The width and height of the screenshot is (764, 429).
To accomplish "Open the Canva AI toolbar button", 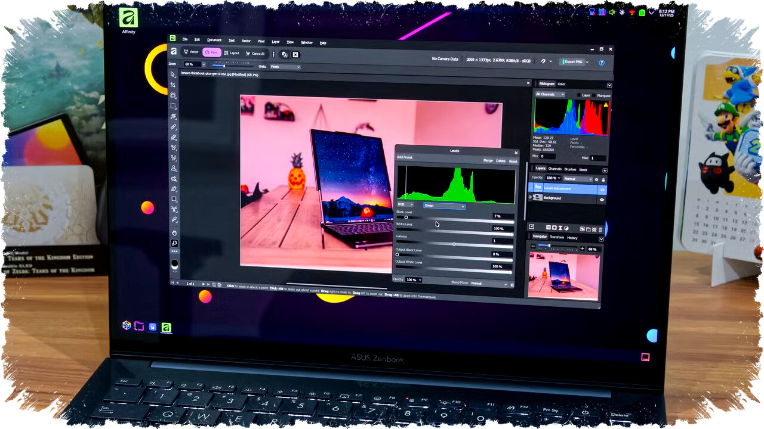I will click(256, 54).
